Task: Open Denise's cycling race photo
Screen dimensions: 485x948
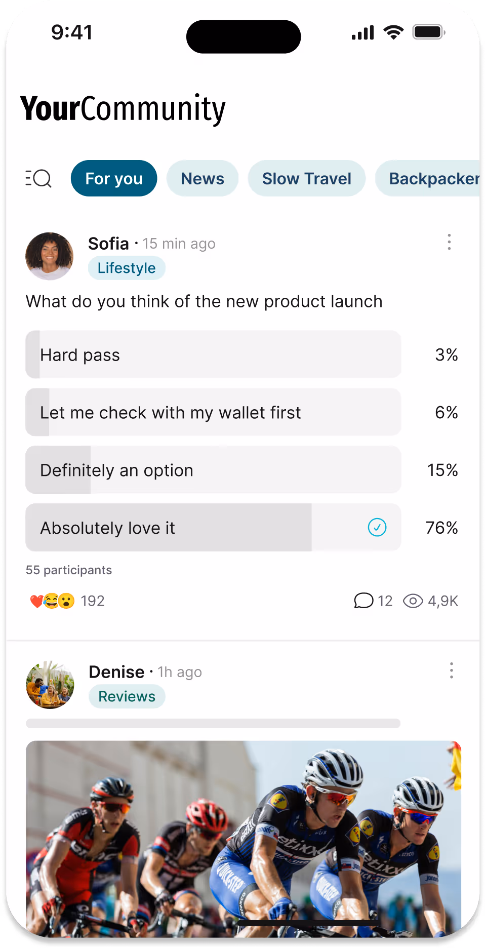Action: pyautogui.click(x=243, y=836)
